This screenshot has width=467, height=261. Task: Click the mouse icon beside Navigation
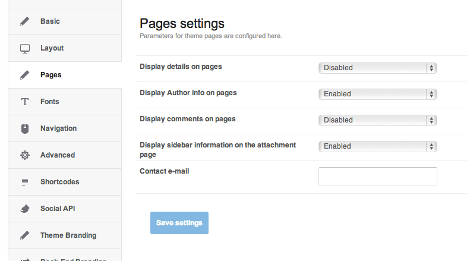pos(25,128)
